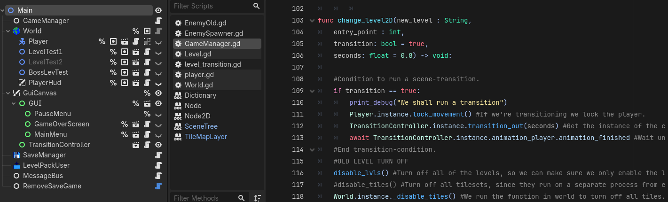Viewport: 668px width, 202px height.
Task: Open the TransitionController scene with clapperboard icon
Action: 136,145
